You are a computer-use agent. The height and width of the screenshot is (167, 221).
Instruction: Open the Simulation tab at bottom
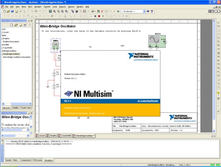pyautogui.click(x=49, y=160)
